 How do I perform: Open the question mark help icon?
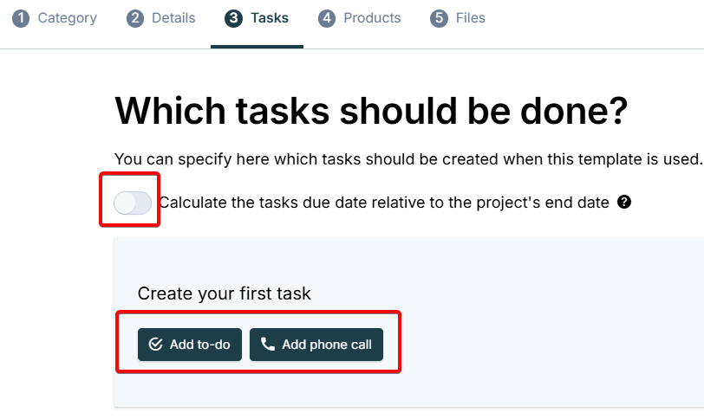point(624,202)
